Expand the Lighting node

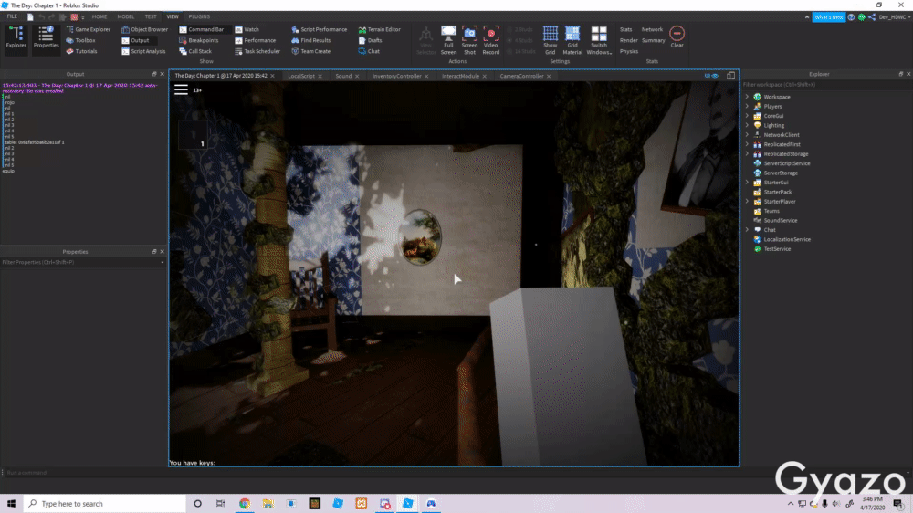pyautogui.click(x=747, y=125)
